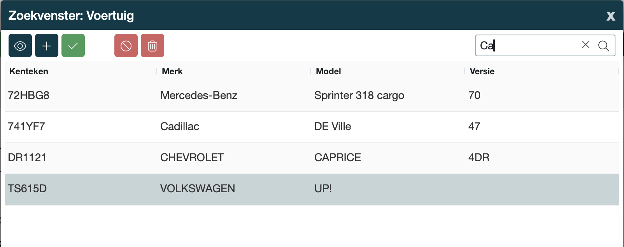
Task: Confirm selection with green checkmark button
Action: tap(73, 46)
